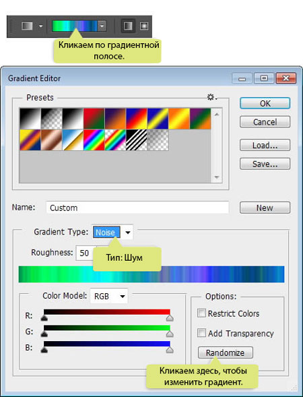Click the Load... button
The image size is (303, 397).
pyautogui.click(x=265, y=145)
